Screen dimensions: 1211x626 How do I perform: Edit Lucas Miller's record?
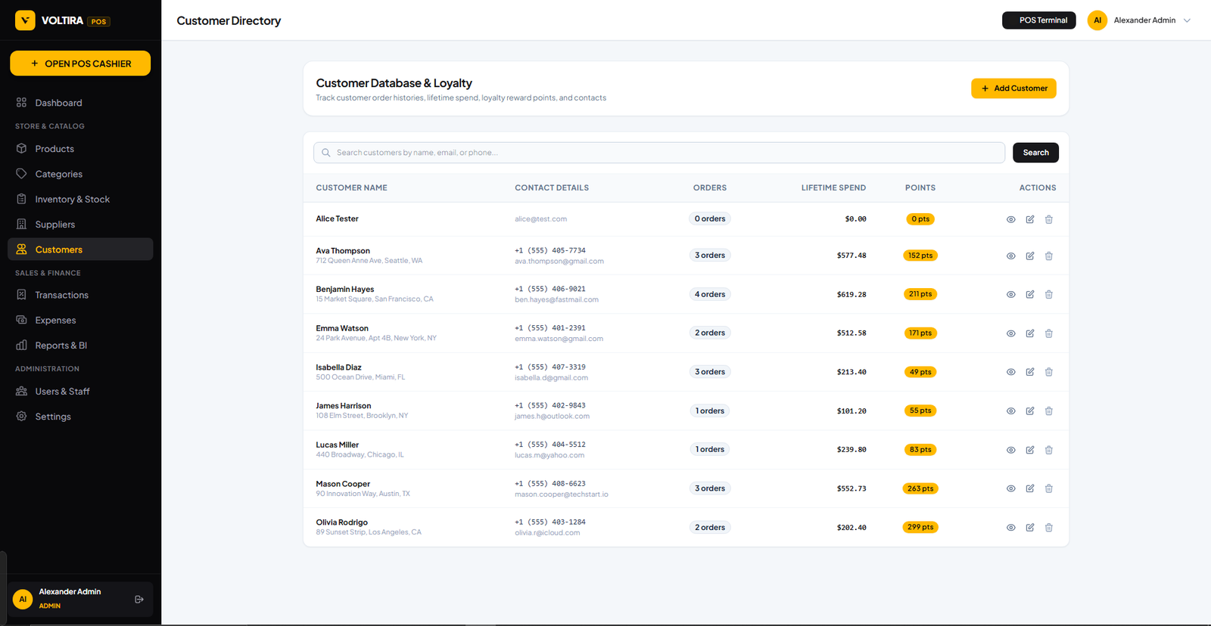1030,450
